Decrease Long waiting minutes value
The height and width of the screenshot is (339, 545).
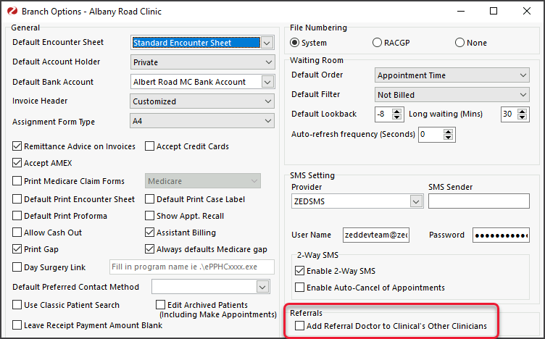click(x=522, y=117)
